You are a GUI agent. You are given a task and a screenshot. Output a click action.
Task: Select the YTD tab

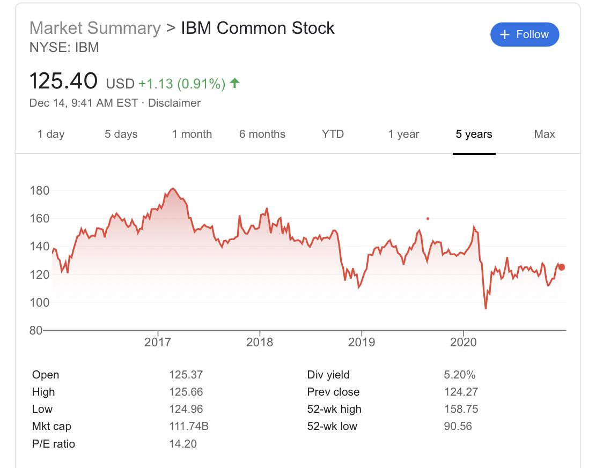click(x=333, y=134)
